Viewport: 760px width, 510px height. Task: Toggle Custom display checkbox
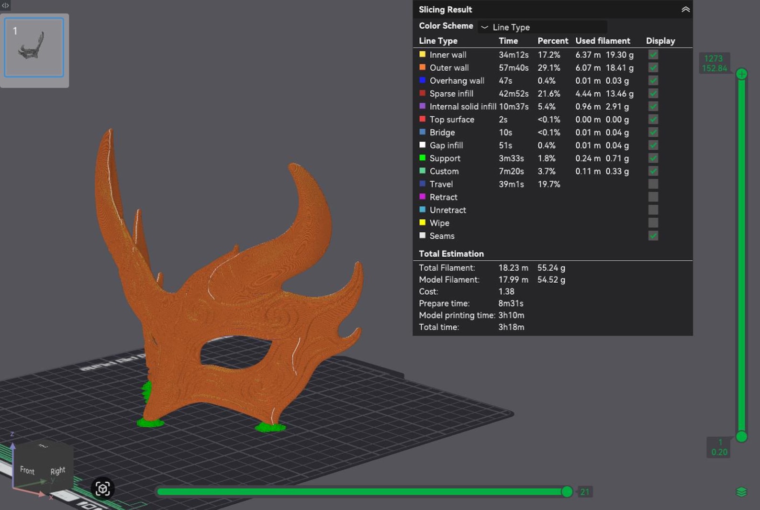[653, 171]
